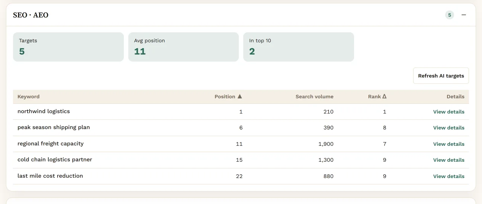Select the keyword last mile cost reduction
482x204 pixels.
point(50,176)
